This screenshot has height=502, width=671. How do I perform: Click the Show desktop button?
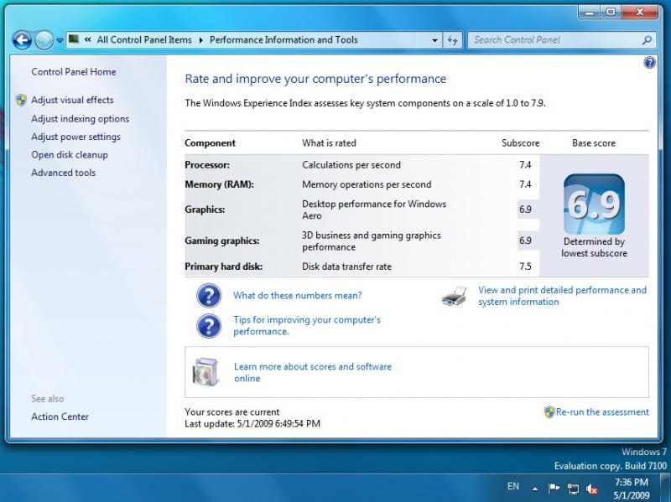coord(665,488)
